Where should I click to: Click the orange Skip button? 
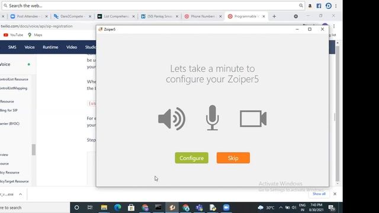[x=233, y=158]
